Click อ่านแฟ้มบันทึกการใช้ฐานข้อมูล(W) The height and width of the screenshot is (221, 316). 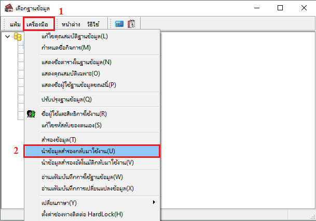(x=82, y=177)
